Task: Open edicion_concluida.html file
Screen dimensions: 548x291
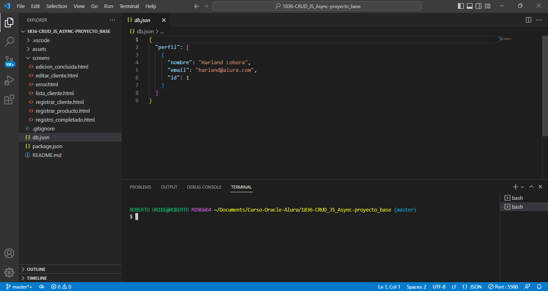Action: tap(70, 67)
